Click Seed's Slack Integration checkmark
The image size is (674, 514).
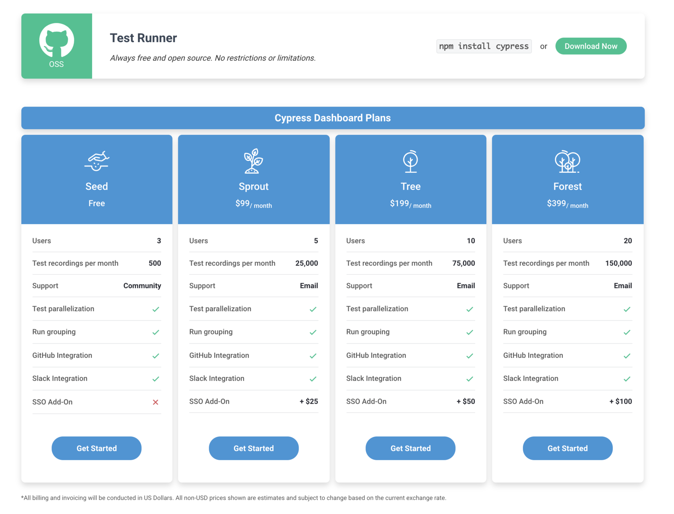pos(156,379)
